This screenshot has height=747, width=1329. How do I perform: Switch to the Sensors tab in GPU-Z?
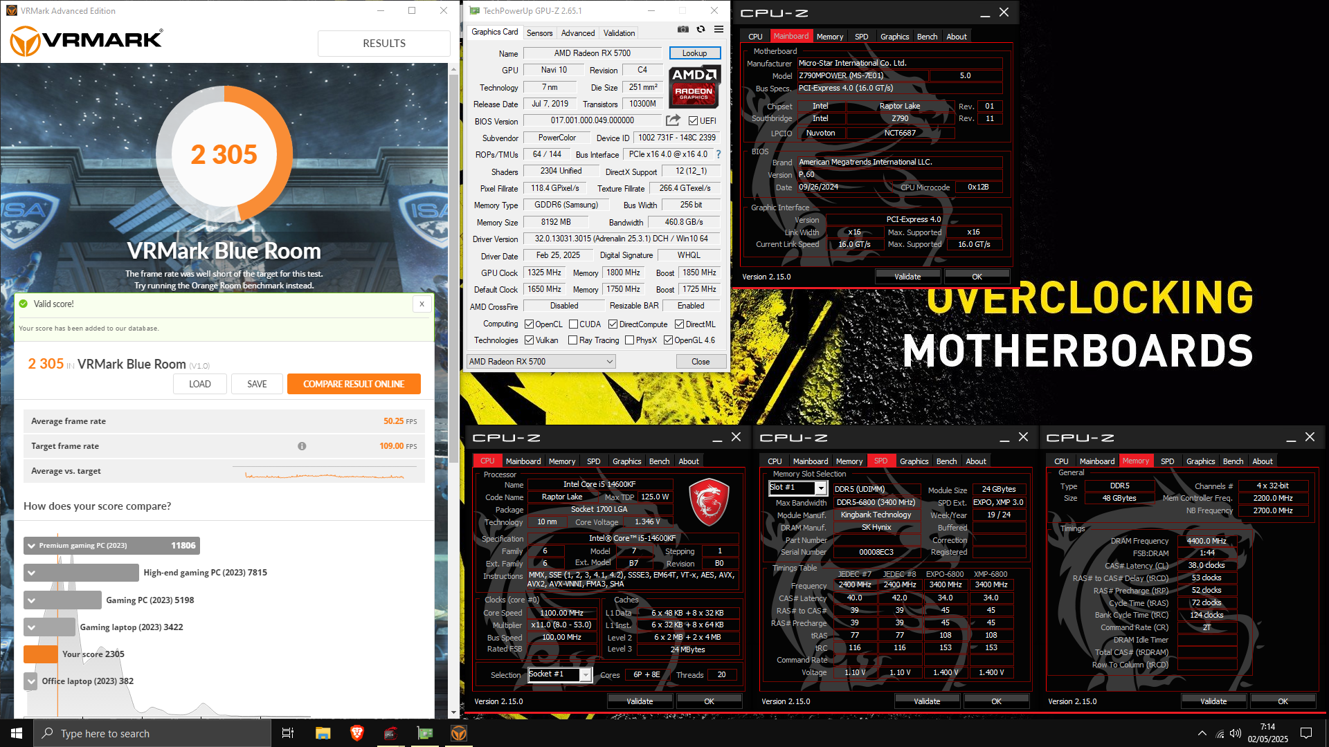point(539,33)
